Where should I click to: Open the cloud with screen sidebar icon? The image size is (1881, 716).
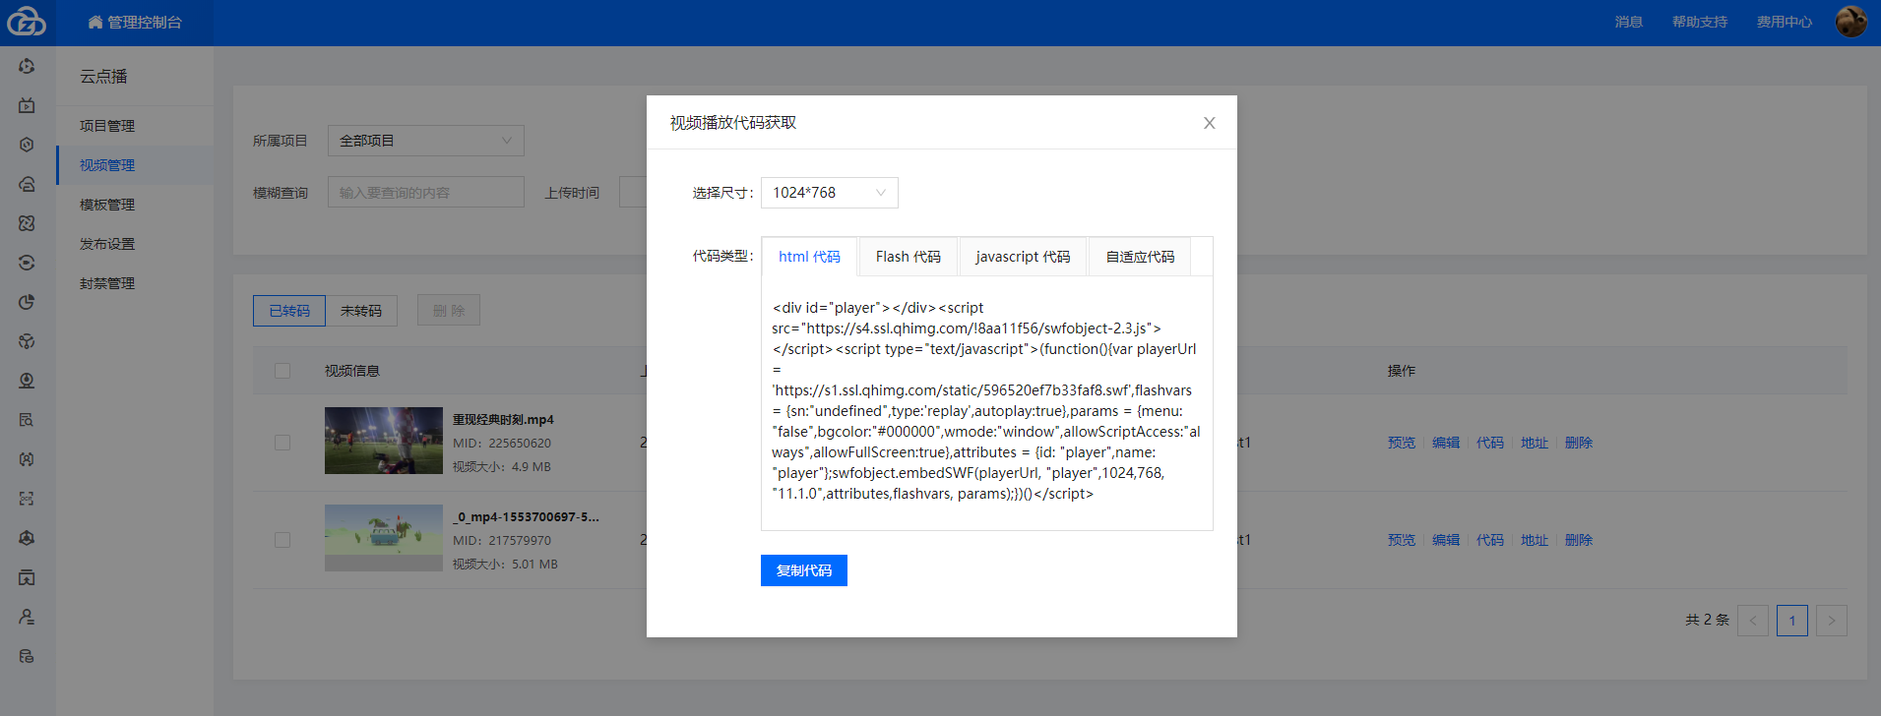pos(27,184)
